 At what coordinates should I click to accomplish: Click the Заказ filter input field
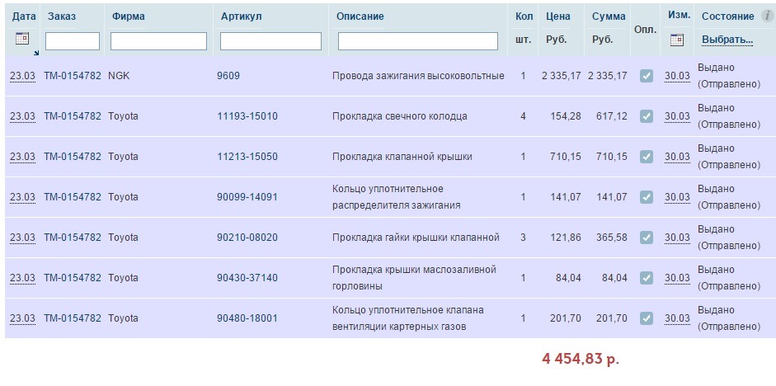[x=73, y=41]
